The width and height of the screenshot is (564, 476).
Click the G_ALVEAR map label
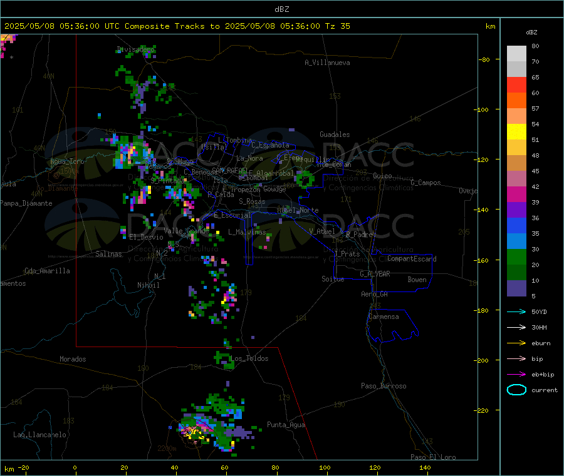[x=375, y=273]
